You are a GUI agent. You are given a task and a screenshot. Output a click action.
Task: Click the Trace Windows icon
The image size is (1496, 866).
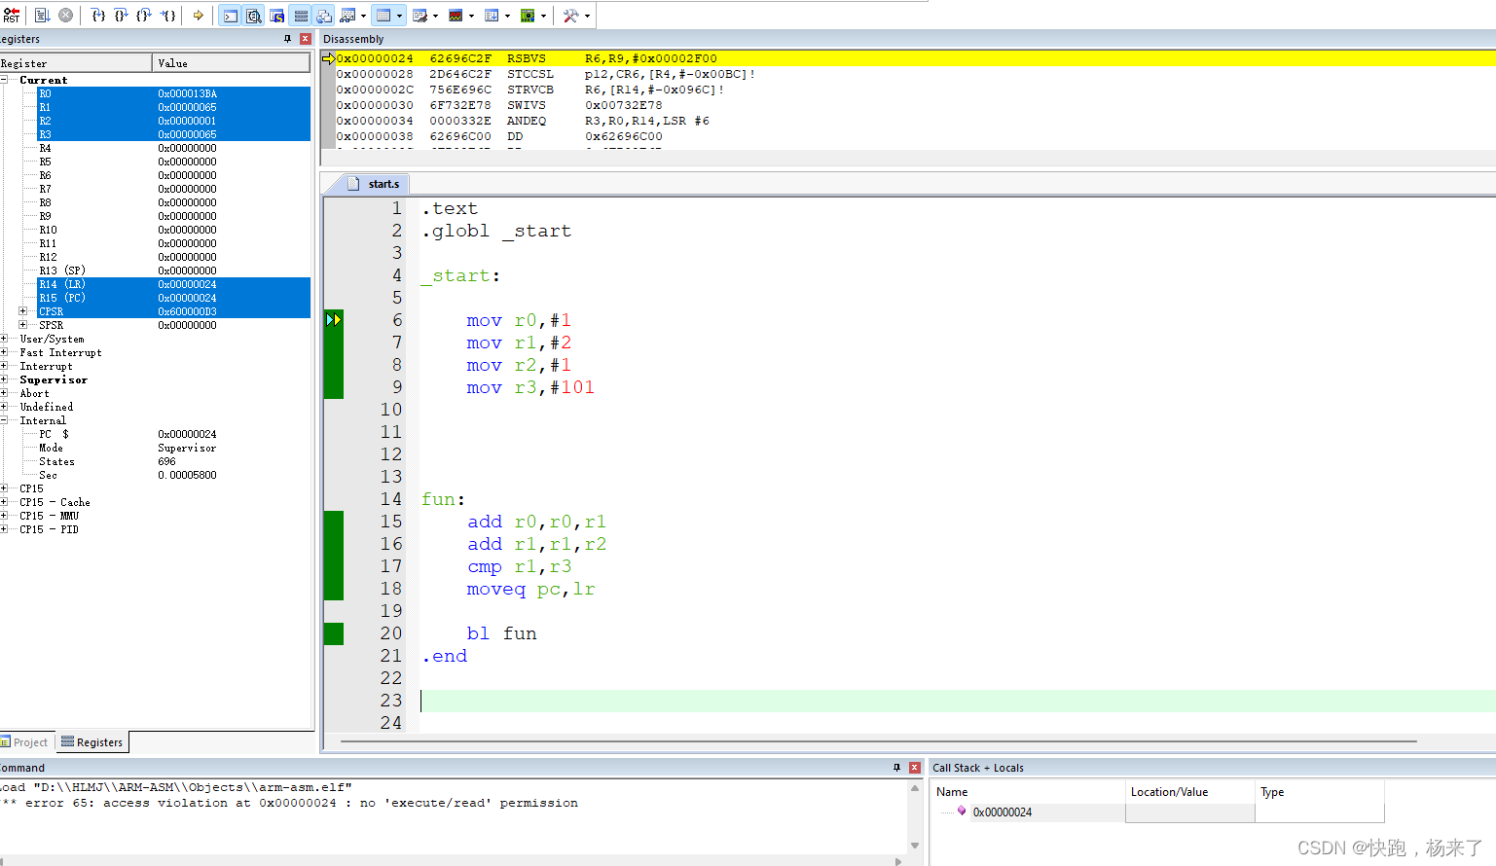[x=492, y=16]
